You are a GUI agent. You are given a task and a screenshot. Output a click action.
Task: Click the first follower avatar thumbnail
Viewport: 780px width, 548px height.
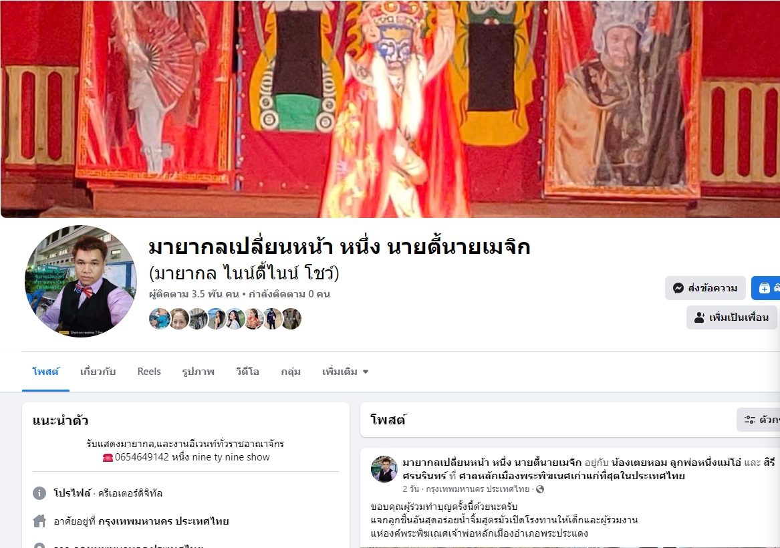point(159,319)
